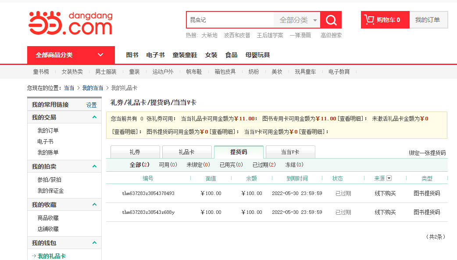457x260 pixels.
Task: Filter by 未绑定(0)
Action: [198, 165]
